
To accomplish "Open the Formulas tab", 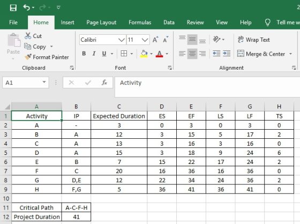I will tap(140, 23).
